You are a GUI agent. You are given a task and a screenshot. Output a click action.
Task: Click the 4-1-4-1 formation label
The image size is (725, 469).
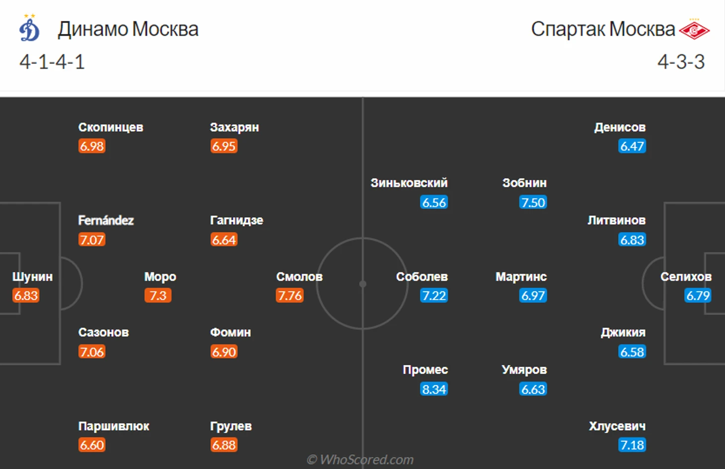[x=52, y=62]
